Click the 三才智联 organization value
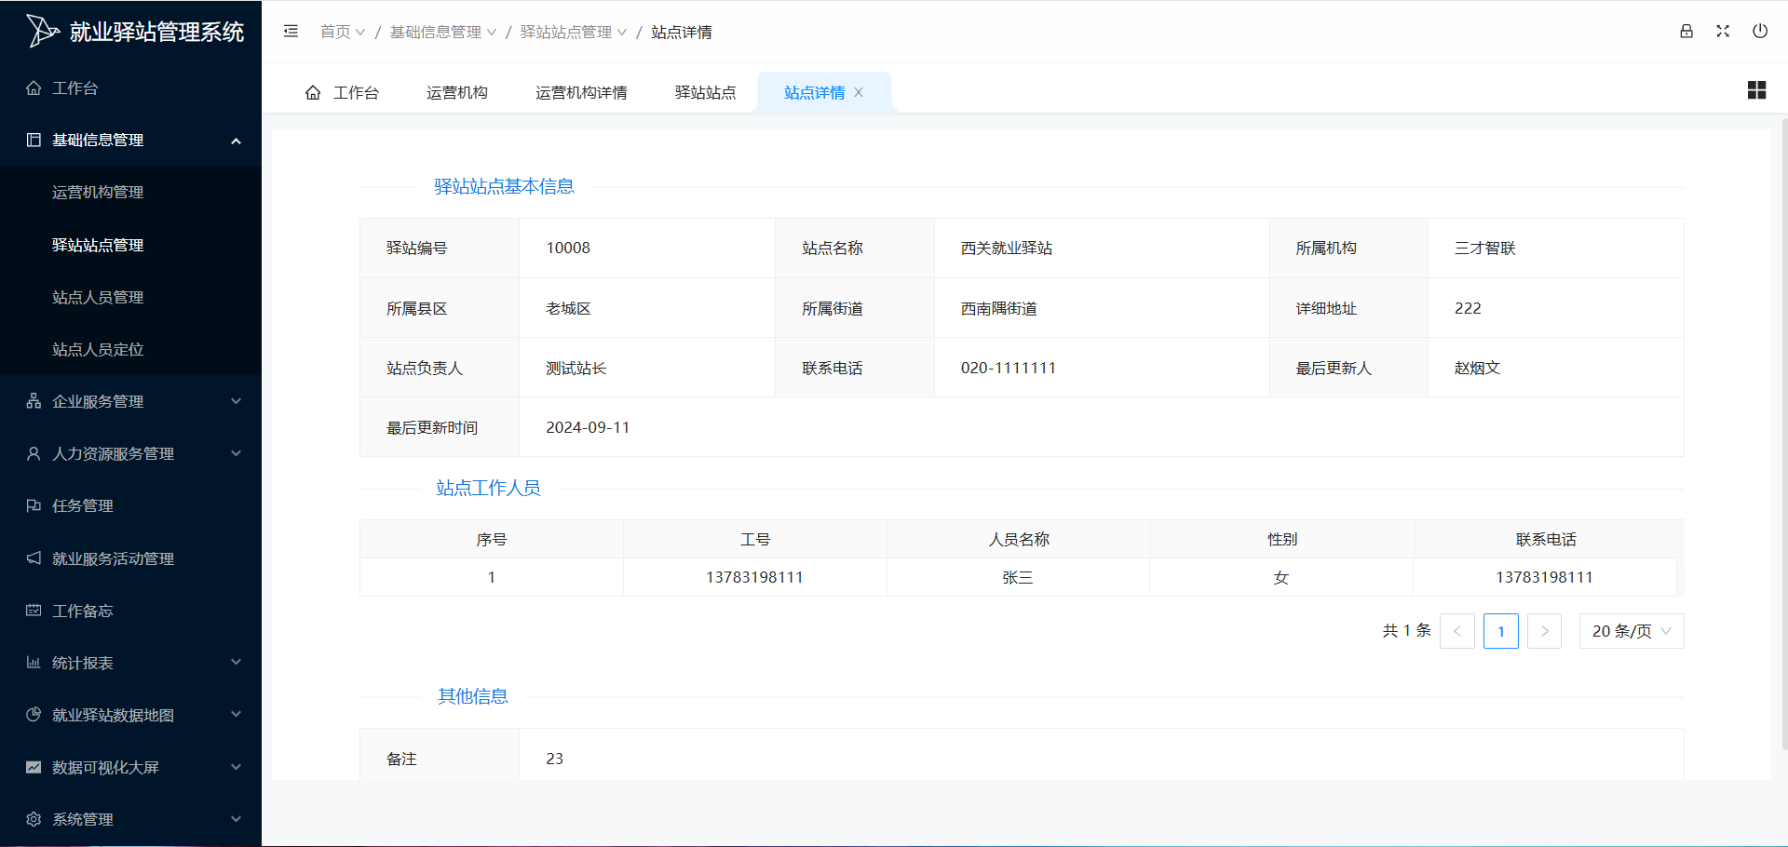1788x847 pixels. (x=1485, y=249)
